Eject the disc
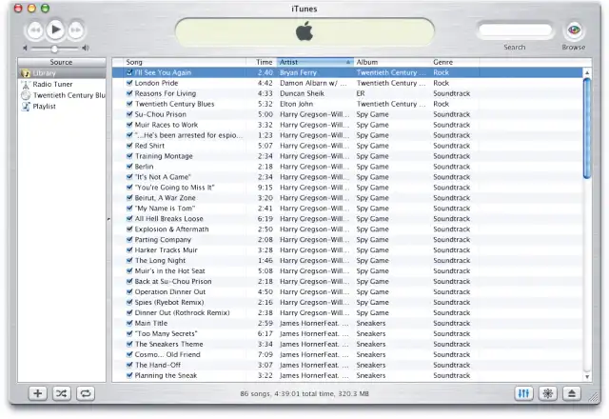This screenshot has height=419, width=609. 572,392
